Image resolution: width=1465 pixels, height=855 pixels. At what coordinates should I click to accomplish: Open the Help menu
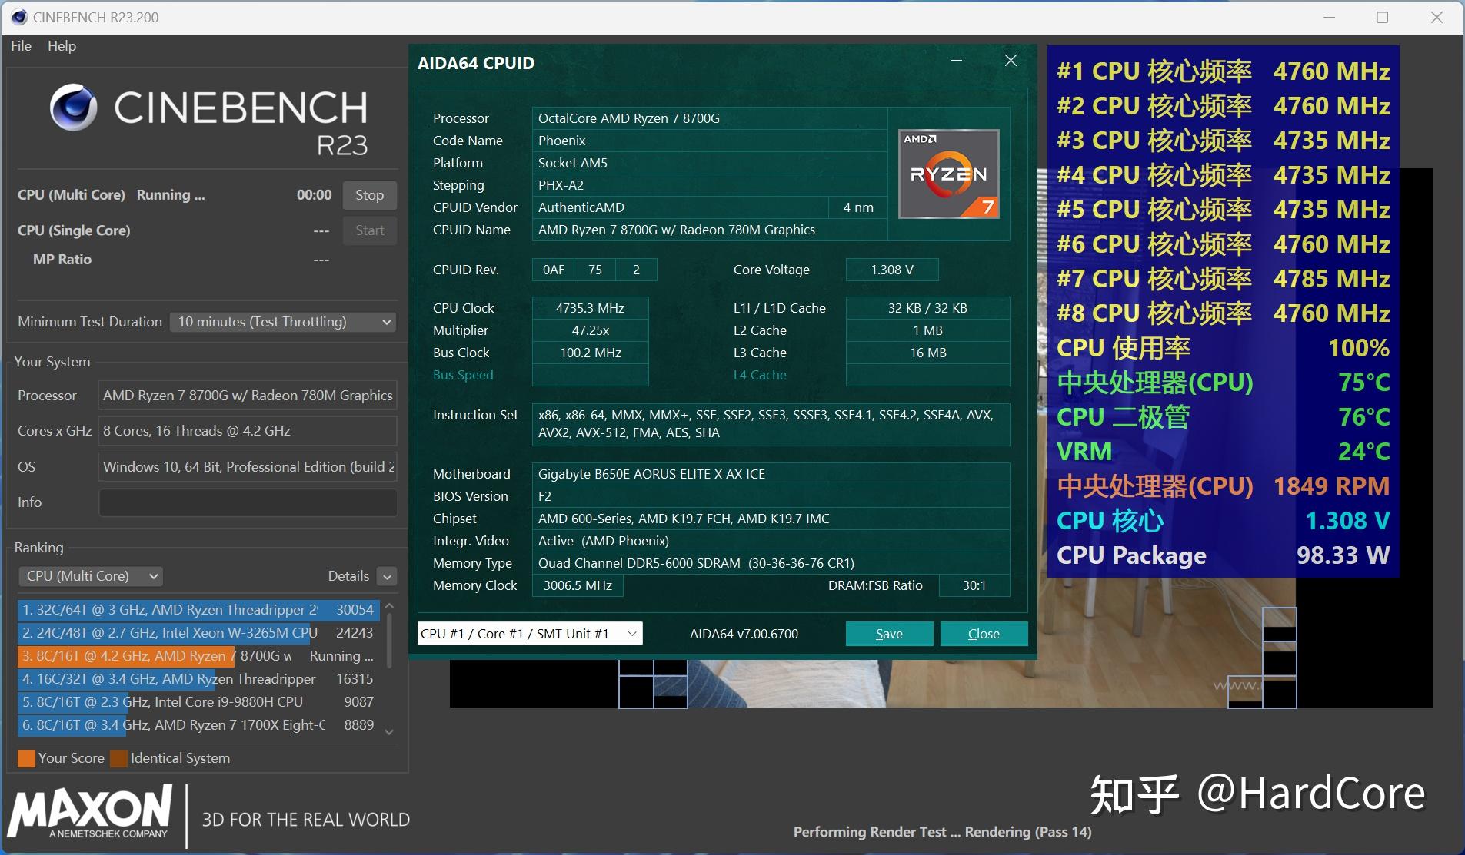point(62,46)
